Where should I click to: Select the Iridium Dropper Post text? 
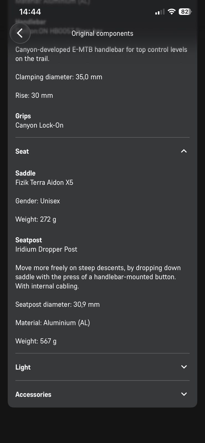[x=46, y=249]
